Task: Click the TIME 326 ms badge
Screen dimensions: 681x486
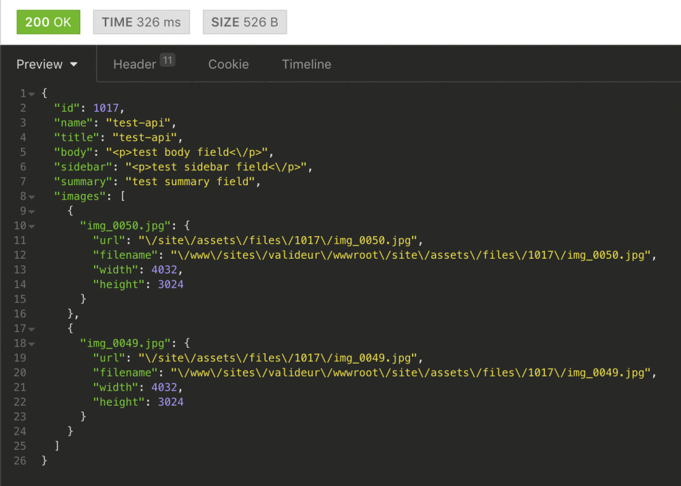Action: (141, 22)
